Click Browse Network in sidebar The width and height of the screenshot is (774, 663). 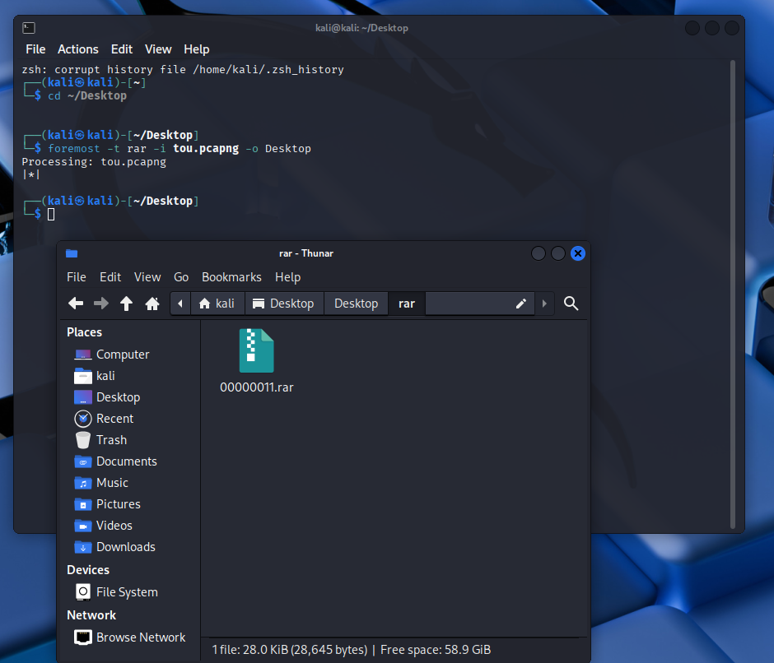140,637
